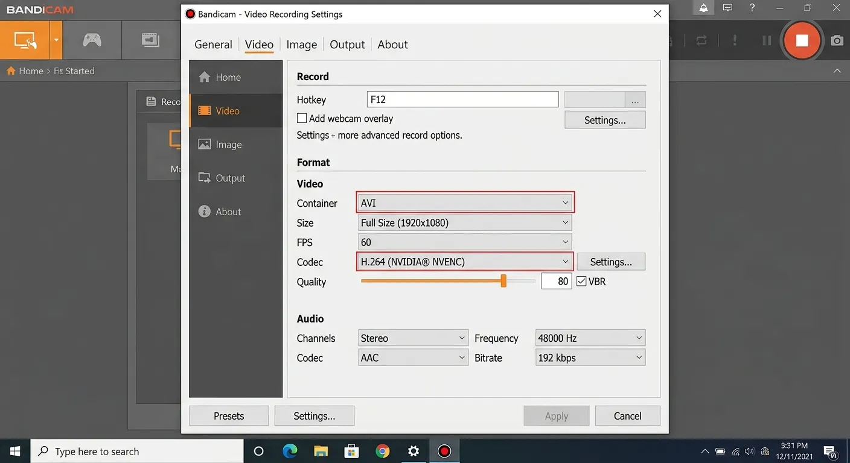The width and height of the screenshot is (850, 463).
Task: Open Bandicam help question mark
Action: [752, 8]
